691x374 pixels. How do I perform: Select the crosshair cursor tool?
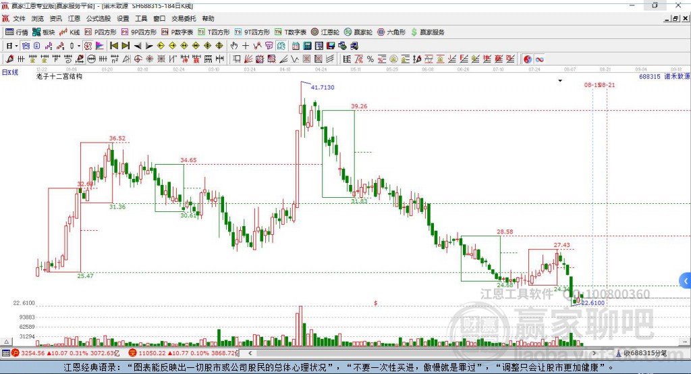[246, 46]
